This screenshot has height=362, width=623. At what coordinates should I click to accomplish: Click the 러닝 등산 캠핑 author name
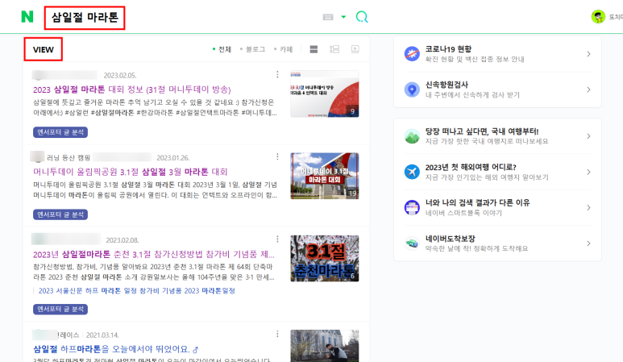[x=69, y=158]
